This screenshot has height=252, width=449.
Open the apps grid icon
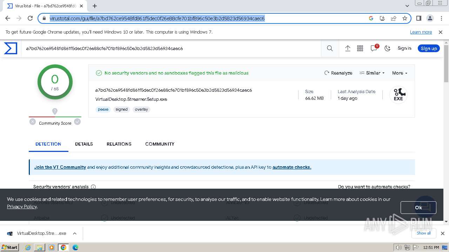point(360,48)
